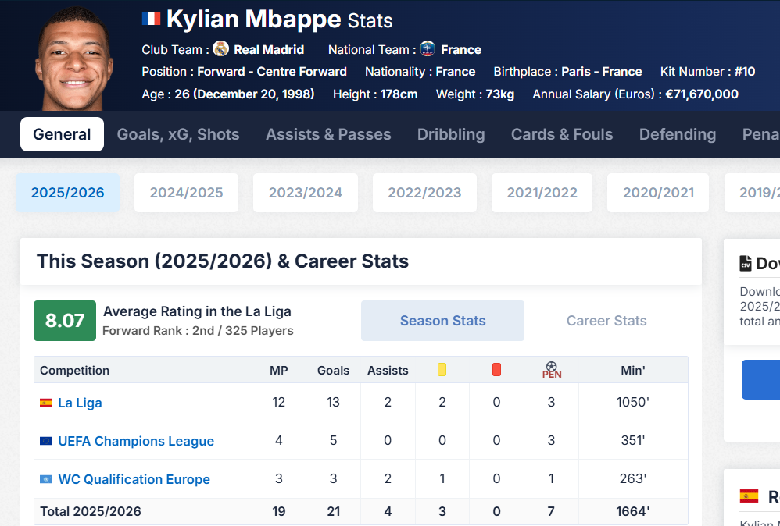Open the WC Qualification Europe link
This screenshot has width=780, height=526.
(134, 479)
